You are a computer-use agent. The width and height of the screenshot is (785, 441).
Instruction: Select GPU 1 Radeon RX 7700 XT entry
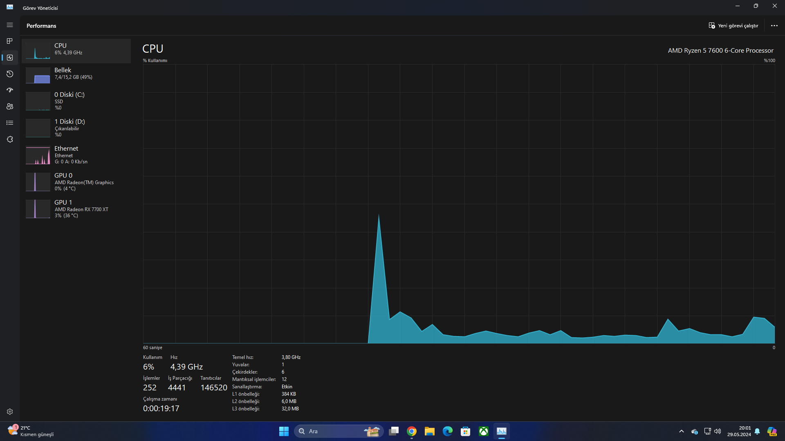[x=76, y=209]
